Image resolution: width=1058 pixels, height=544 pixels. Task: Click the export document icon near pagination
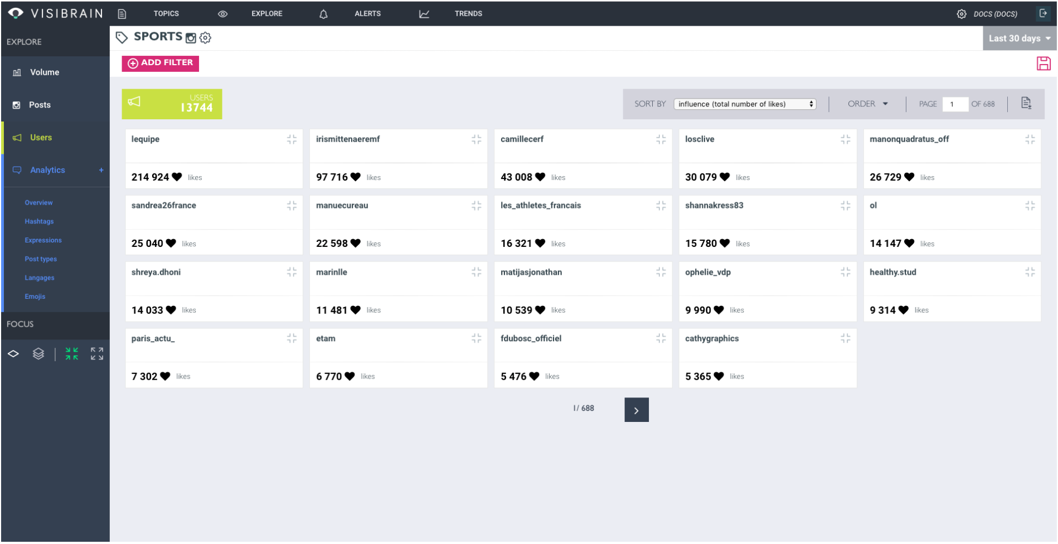click(x=1026, y=103)
